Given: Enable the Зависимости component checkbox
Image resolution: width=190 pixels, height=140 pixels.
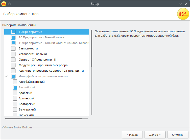Looking at the screenshot, I should [x=13, y=48].
